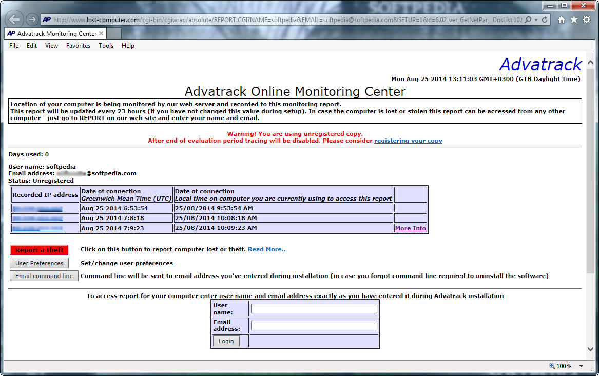Click the scroll up arrow of page scrollbar
The width and height of the screenshot is (599, 376).
(x=591, y=62)
